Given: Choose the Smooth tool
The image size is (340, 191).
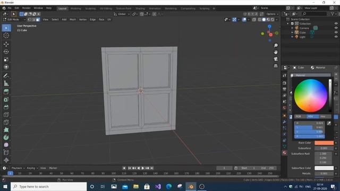Looking at the screenshot, I should click(x=6, y=145).
